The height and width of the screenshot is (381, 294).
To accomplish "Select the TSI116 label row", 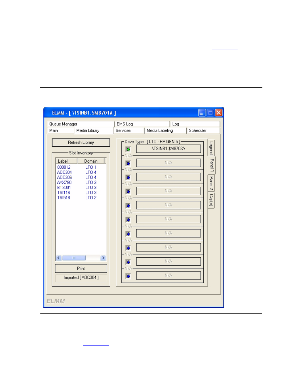I will pyautogui.click(x=63, y=193).
